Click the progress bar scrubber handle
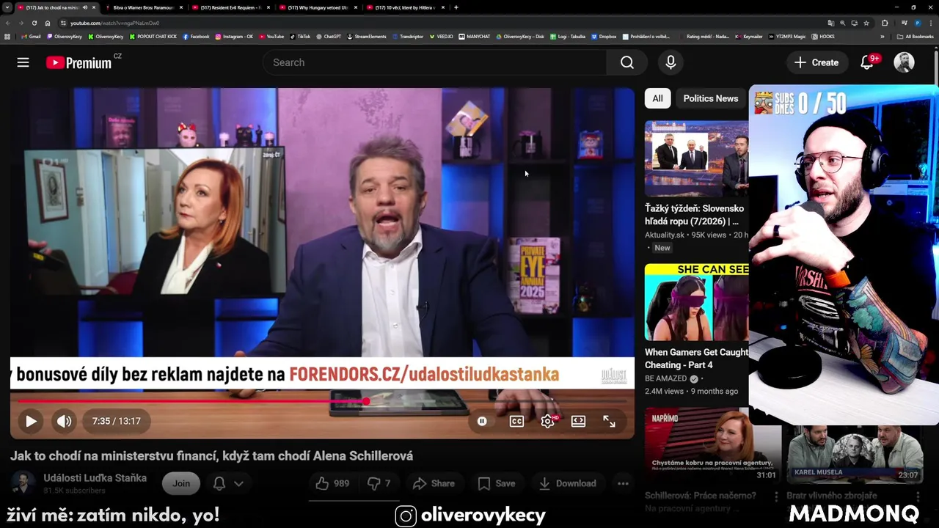The image size is (939, 528). [x=365, y=401]
